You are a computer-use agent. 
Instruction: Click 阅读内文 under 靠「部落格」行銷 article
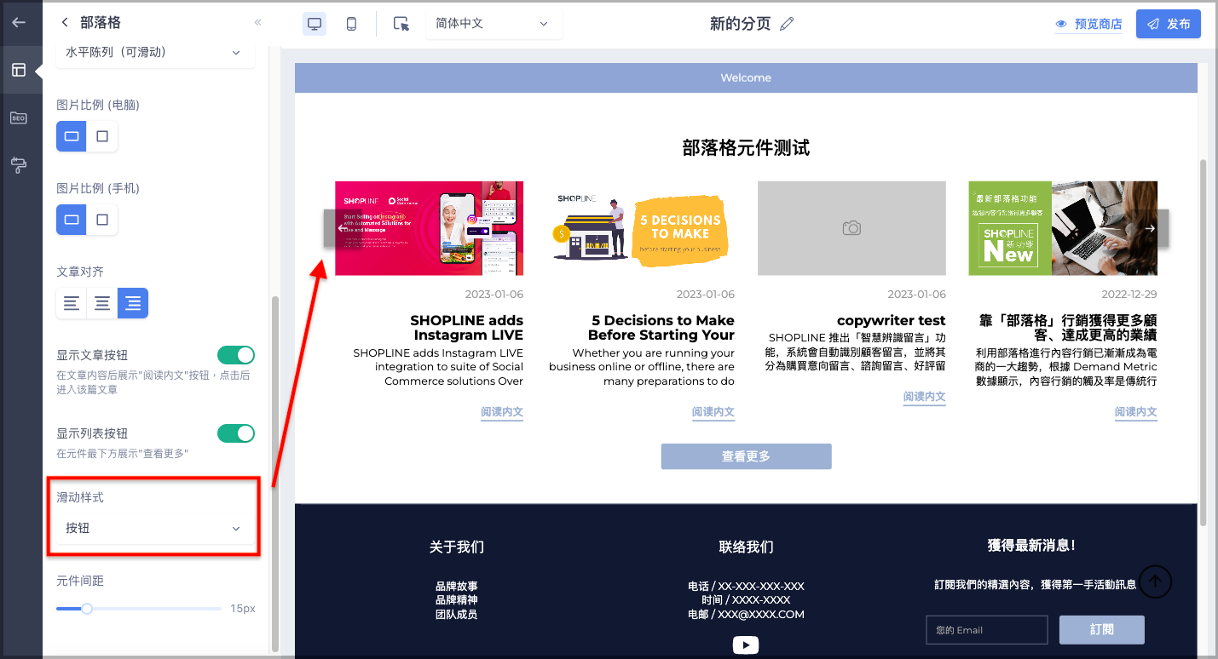pos(1136,412)
